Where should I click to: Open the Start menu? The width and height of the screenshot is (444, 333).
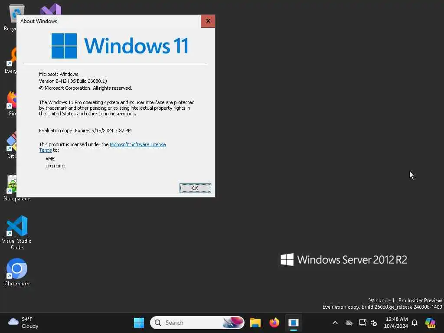coord(139,323)
